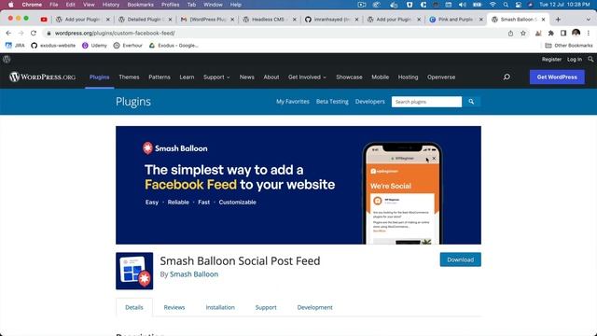Screen dimensions: 597x336
Task: Open the Chrome History menu
Action: 111,5
